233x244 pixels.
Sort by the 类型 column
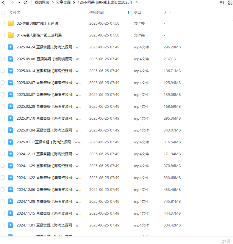click(137, 13)
